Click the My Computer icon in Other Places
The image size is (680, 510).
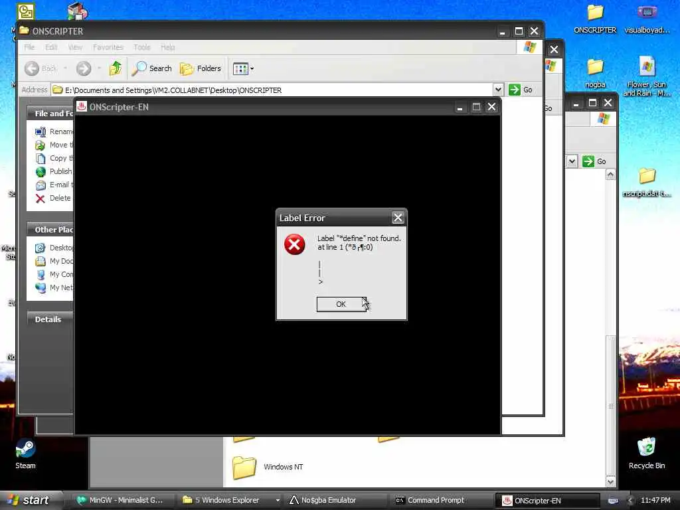[x=41, y=274]
